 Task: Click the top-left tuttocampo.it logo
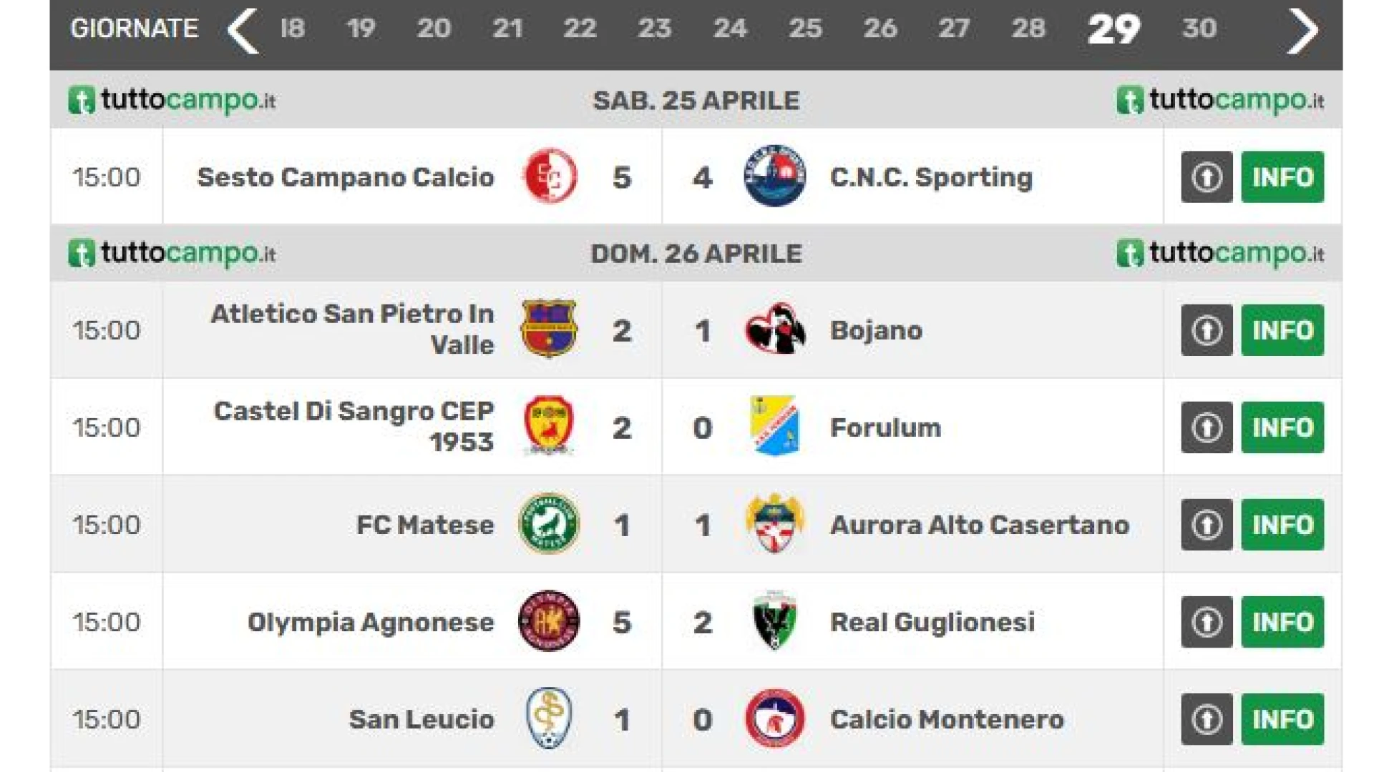[x=172, y=100]
